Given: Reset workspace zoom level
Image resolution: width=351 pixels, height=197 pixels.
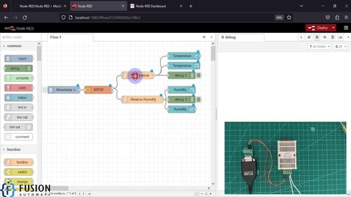Looking at the screenshot, I should point(206,194).
